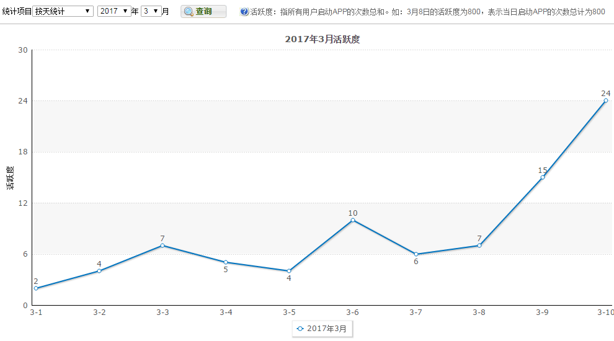Click the 3-9 data point valued 15

click(x=543, y=177)
